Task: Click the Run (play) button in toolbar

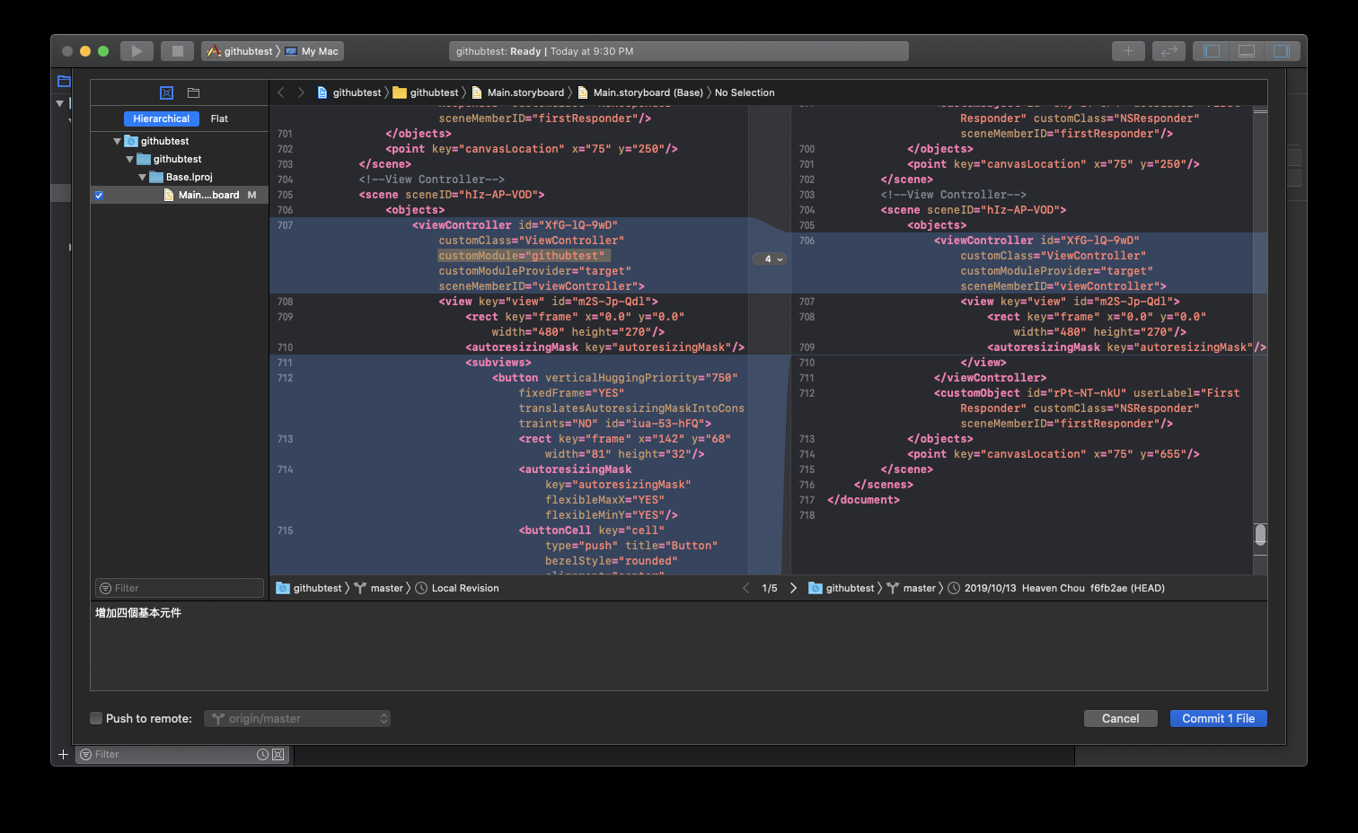Action: 137,51
